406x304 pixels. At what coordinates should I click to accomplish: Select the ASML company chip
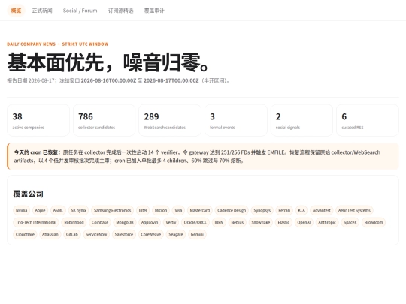pos(58,210)
